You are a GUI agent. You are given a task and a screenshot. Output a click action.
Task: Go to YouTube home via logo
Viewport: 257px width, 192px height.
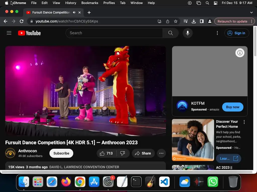(29, 33)
